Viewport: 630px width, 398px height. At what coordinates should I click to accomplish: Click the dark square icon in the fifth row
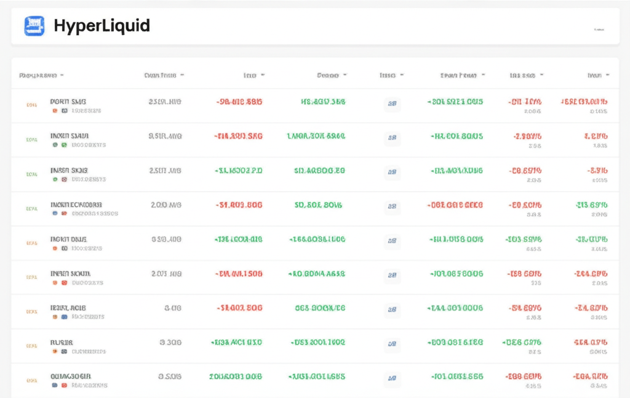(x=64, y=248)
